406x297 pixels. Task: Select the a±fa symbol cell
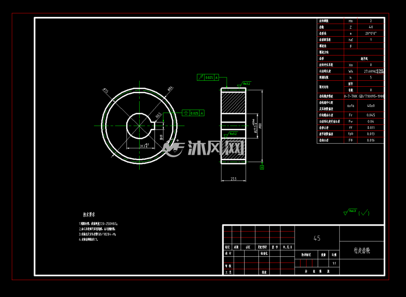351,106
